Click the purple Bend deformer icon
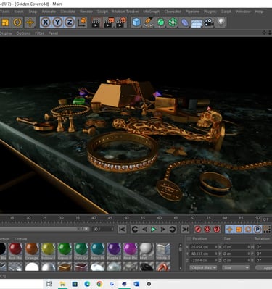This screenshot has width=272, height=289. (185, 22)
